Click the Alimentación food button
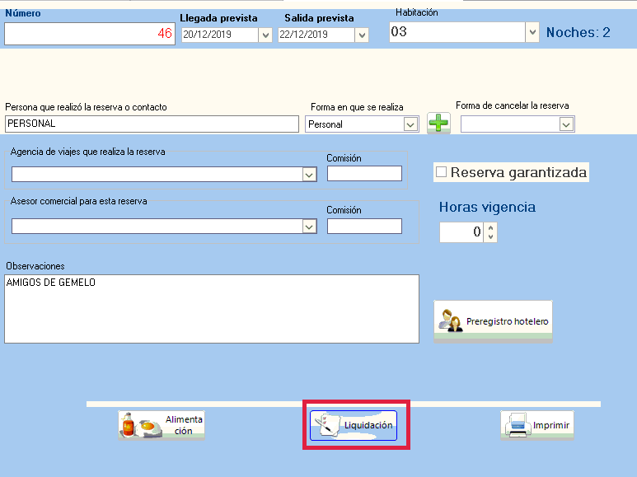Viewport: 637px width, 477px height. (162, 425)
